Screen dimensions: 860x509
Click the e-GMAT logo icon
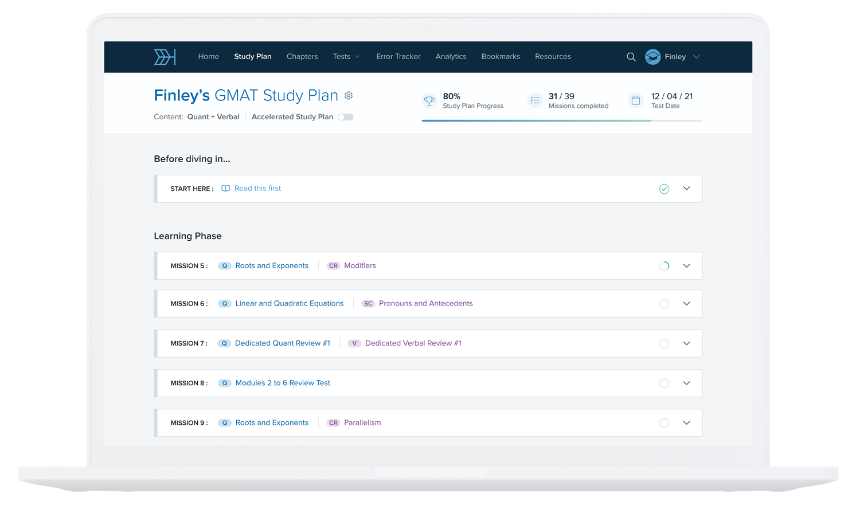click(x=165, y=57)
